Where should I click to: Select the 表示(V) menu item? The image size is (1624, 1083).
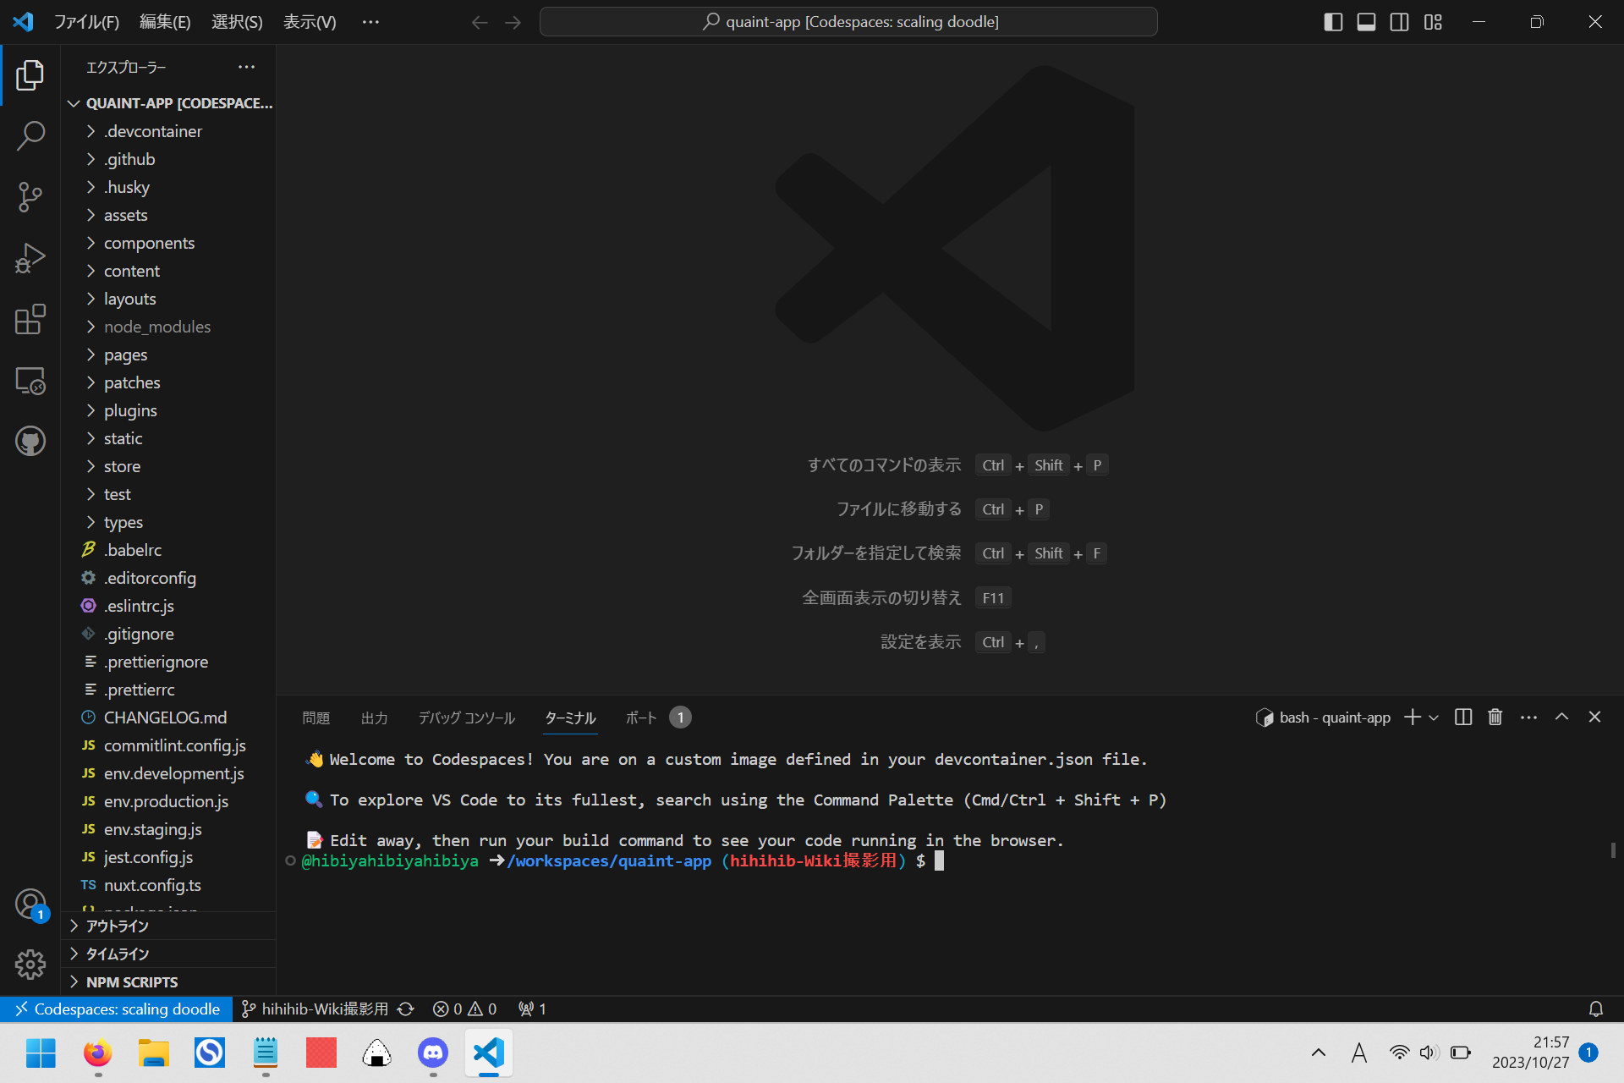(310, 22)
